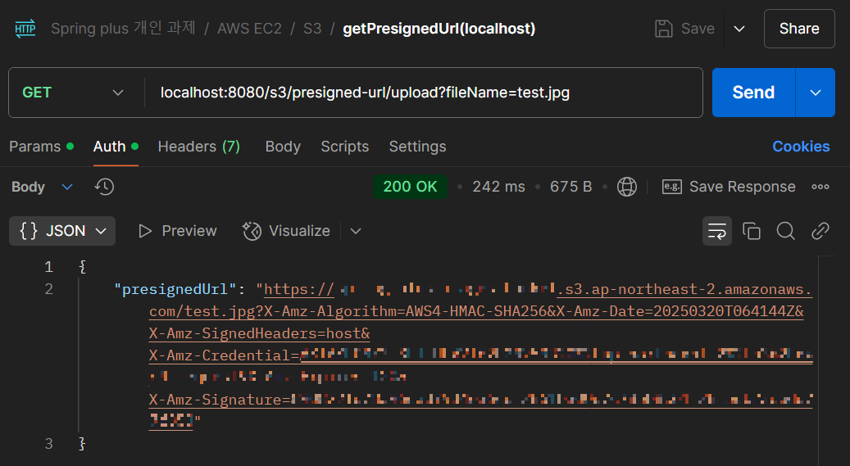This screenshot has height=466, width=850.
Task: Open the JSON format chevron
Action: tap(101, 232)
